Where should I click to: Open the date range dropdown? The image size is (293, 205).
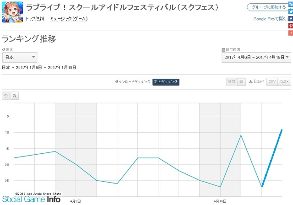pos(256,57)
